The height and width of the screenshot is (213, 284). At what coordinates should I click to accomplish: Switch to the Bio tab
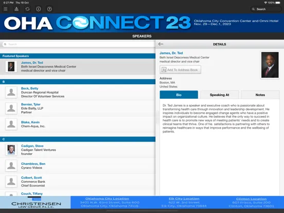(179, 95)
